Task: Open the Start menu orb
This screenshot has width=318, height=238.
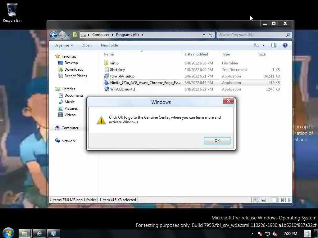Action: [8, 233]
